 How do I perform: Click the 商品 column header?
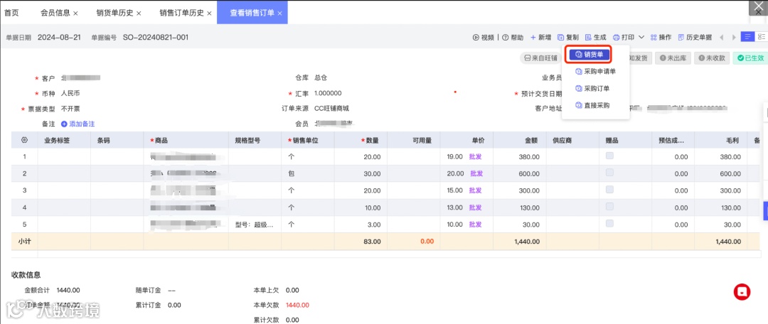(186, 140)
